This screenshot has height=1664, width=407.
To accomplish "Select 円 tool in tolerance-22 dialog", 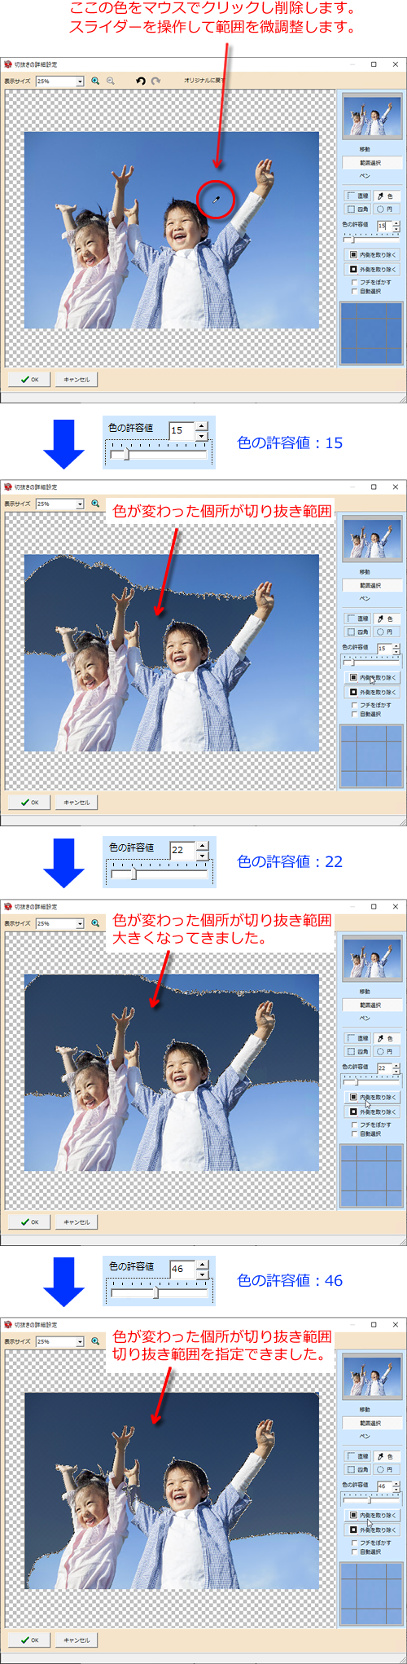I will click(386, 1051).
